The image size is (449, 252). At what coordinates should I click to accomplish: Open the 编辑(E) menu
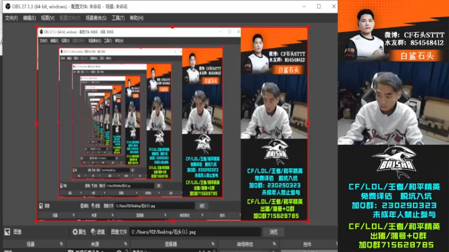pos(29,18)
